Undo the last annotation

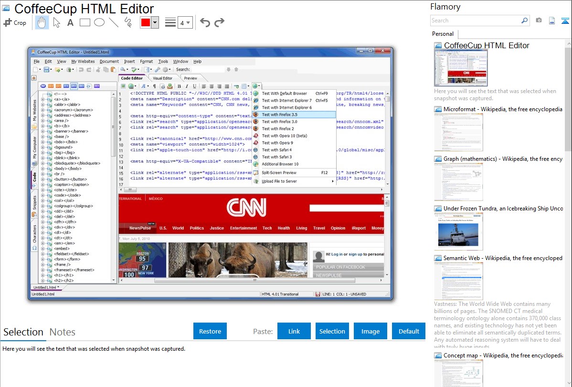coord(205,22)
